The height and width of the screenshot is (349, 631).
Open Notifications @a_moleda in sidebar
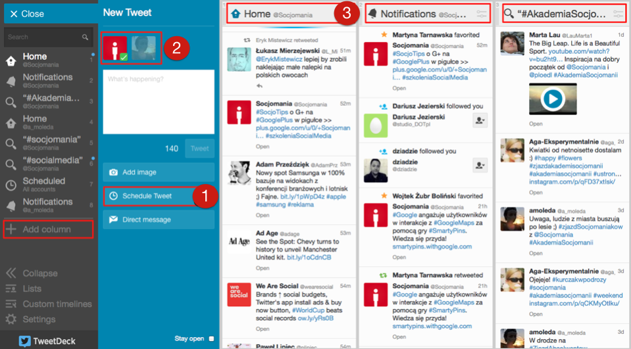click(x=48, y=205)
